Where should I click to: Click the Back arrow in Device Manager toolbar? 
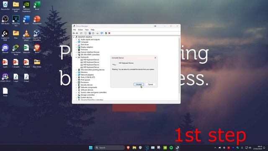[74, 33]
